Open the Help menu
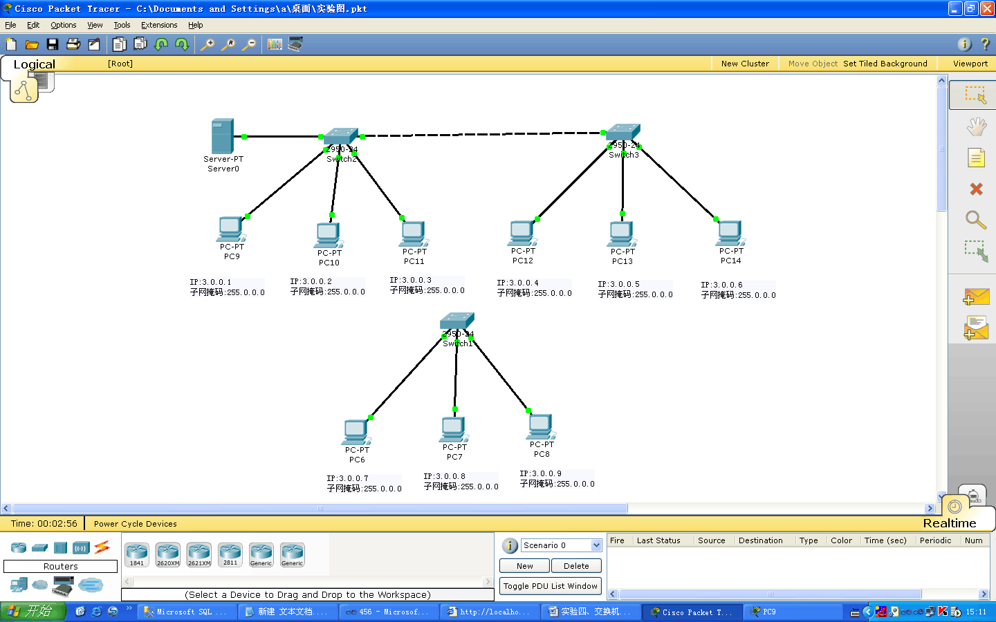 point(196,25)
